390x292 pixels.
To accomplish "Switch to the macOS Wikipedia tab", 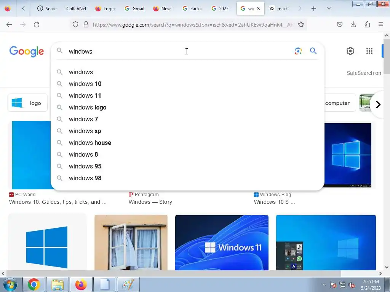I will click(x=279, y=9).
